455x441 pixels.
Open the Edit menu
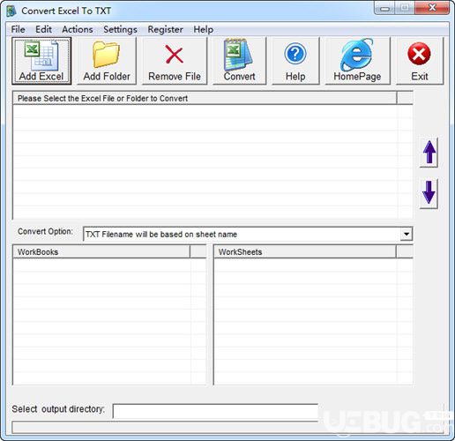[43, 29]
